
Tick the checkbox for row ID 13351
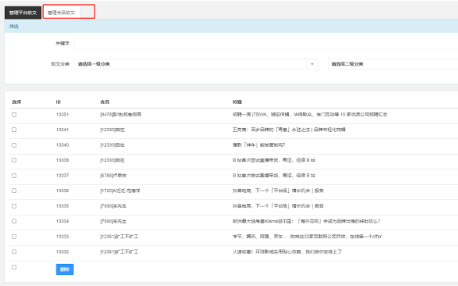(x=14, y=114)
